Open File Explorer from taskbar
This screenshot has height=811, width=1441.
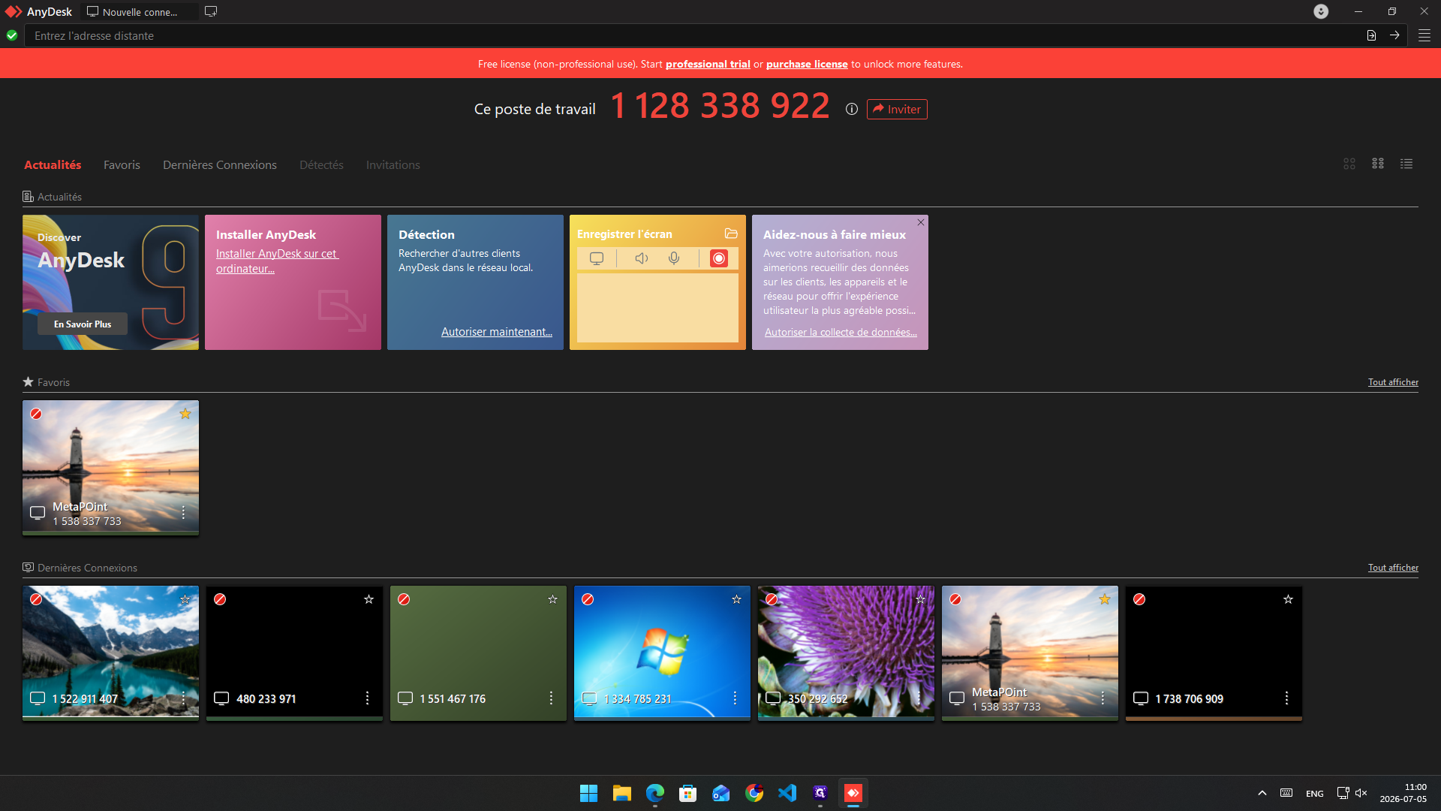(x=621, y=793)
